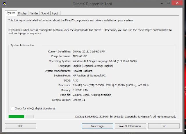Screen dimensions: 186x134
Task: Click language value English (Regional Setting: English)
Action: point(93,66)
